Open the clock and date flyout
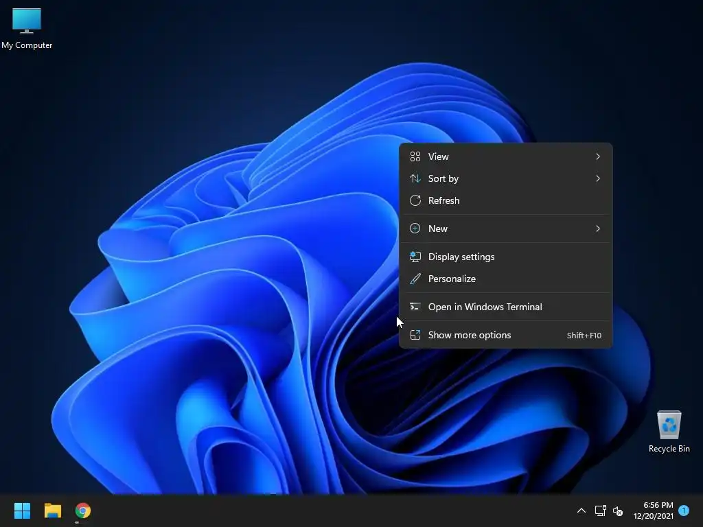 point(654,511)
